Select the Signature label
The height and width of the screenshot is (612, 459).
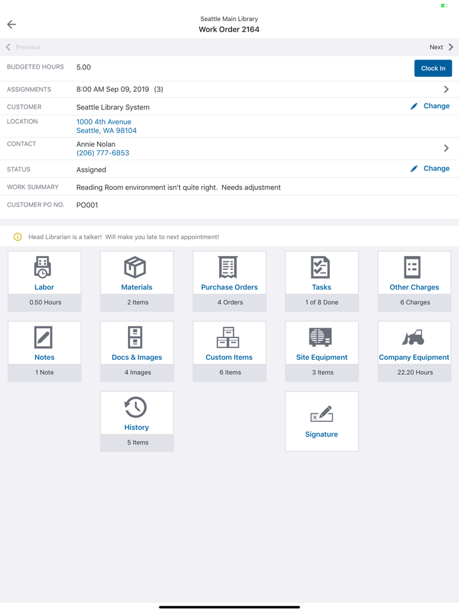pyautogui.click(x=321, y=434)
